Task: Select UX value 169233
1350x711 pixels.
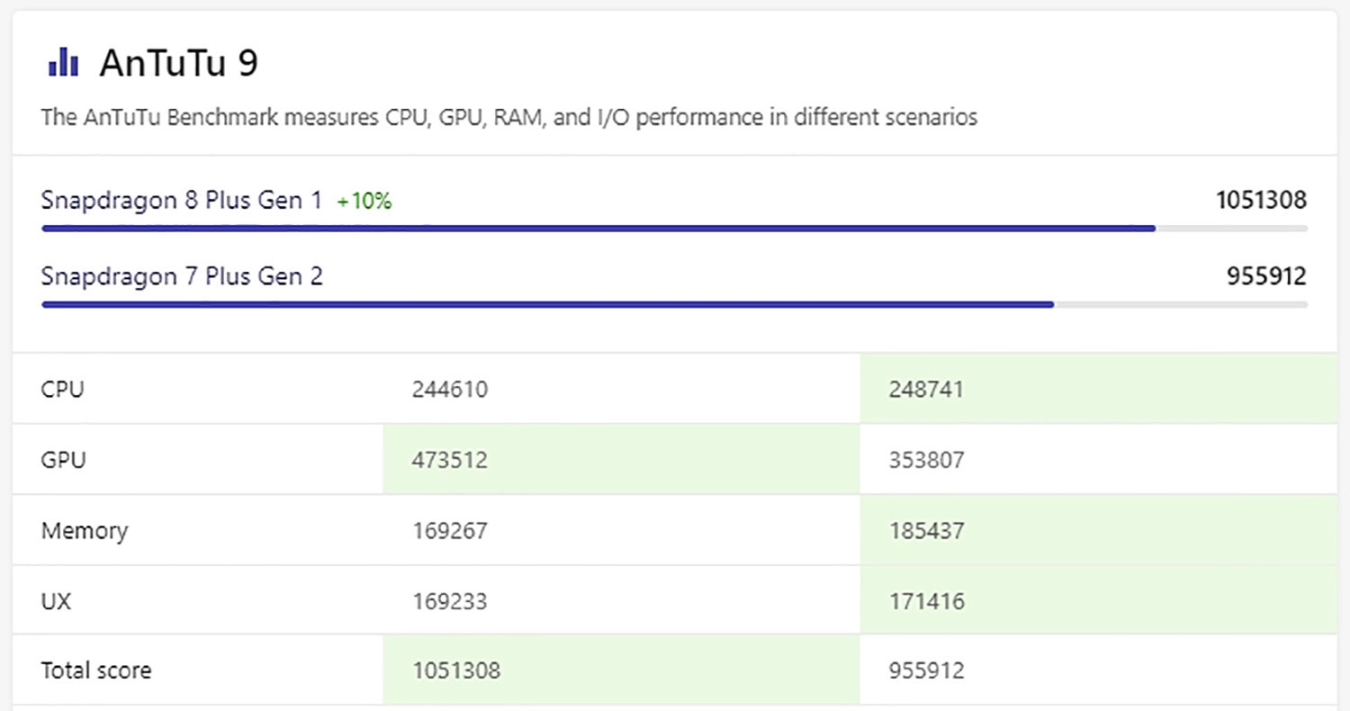Action: [x=450, y=600]
